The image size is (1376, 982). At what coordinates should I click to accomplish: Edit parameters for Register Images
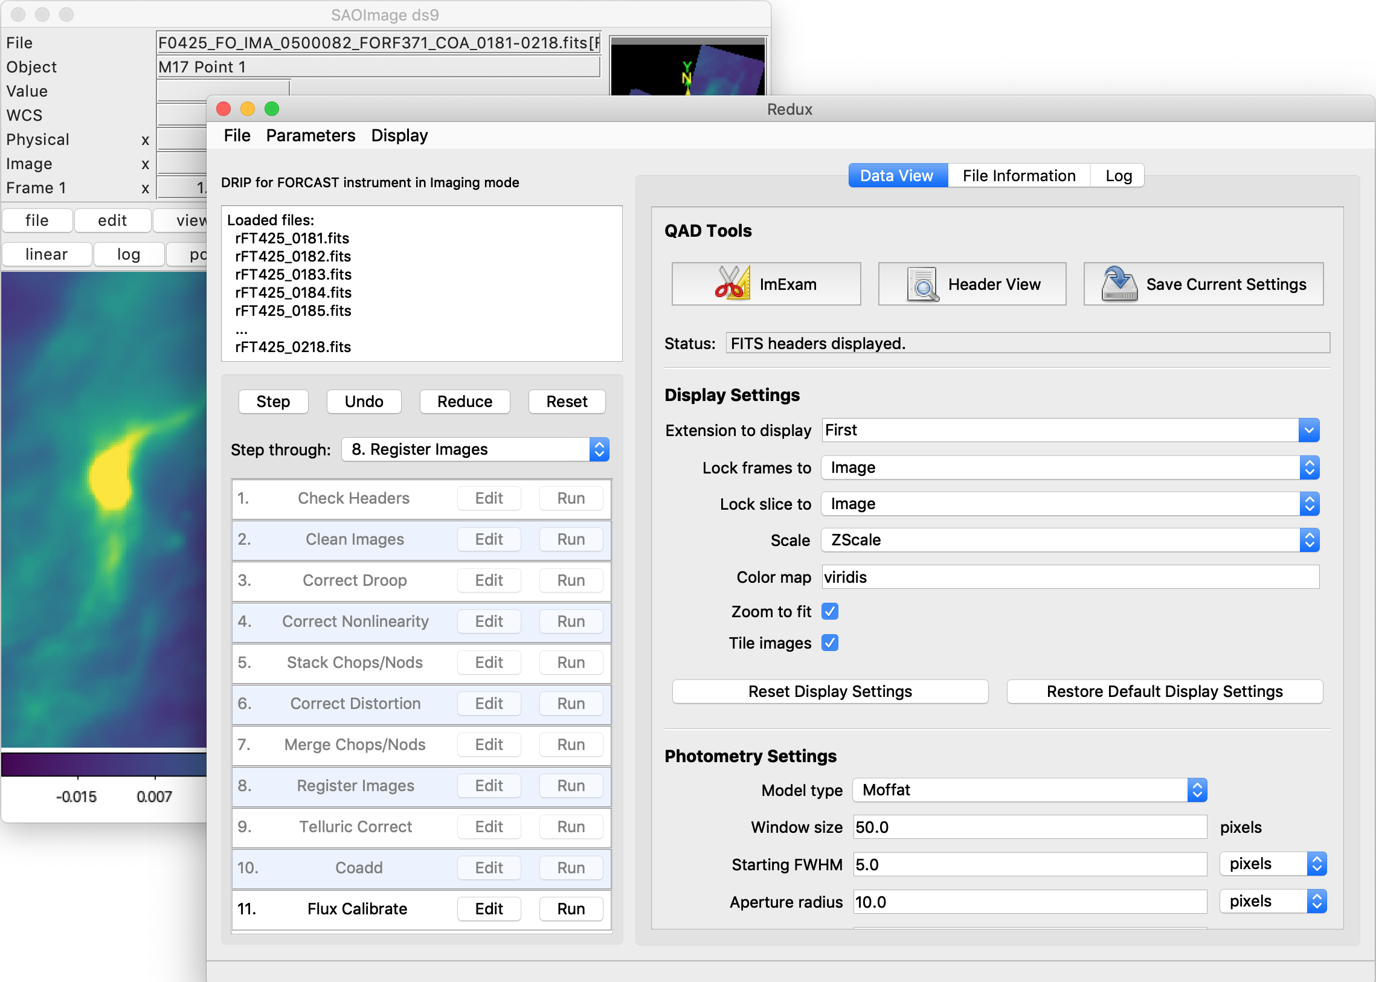tap(489, 786)
